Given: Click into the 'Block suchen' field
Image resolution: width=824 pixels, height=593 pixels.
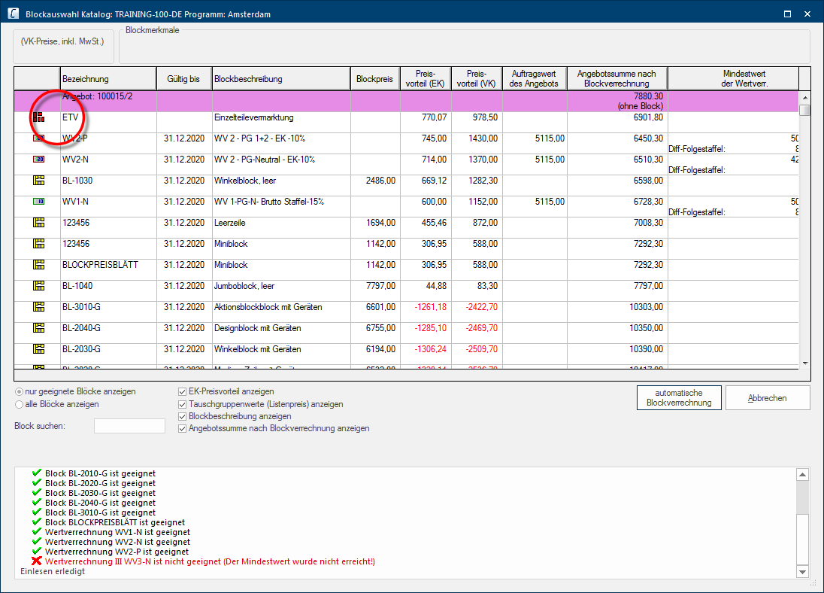Looking at the screenshot, I should [x=129, y=426].
